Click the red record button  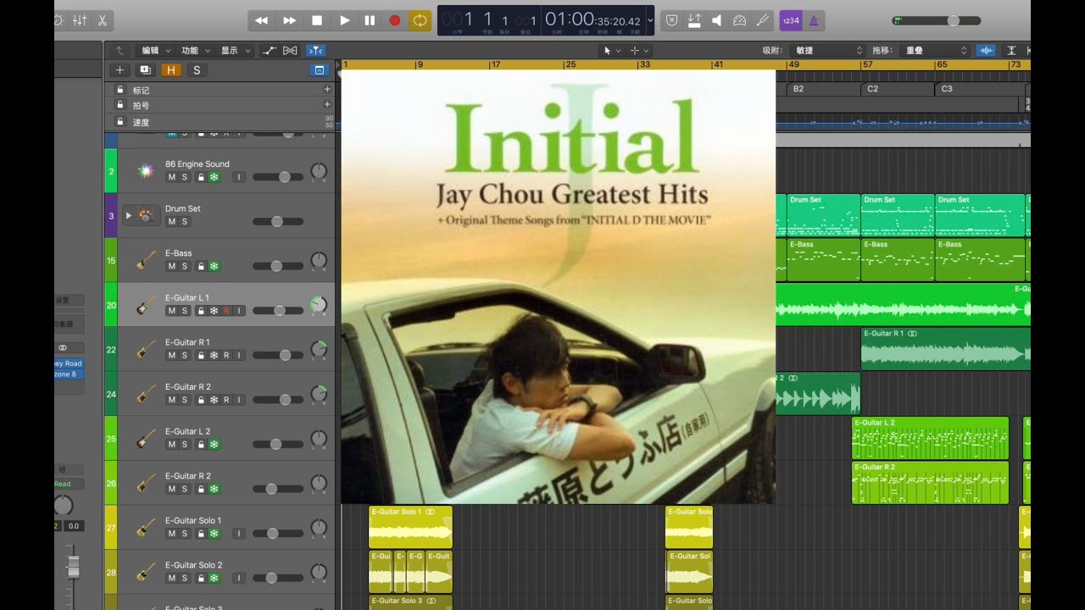tap(395, 20)
